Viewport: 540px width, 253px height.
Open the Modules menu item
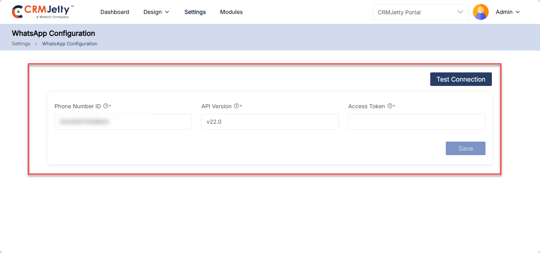coord(231,12)
